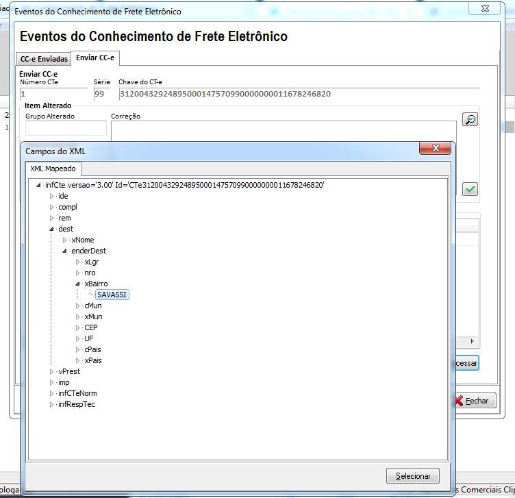Select the SAVASSI value in tree
This screenshot has width=515, height=498.
(112, 295)
